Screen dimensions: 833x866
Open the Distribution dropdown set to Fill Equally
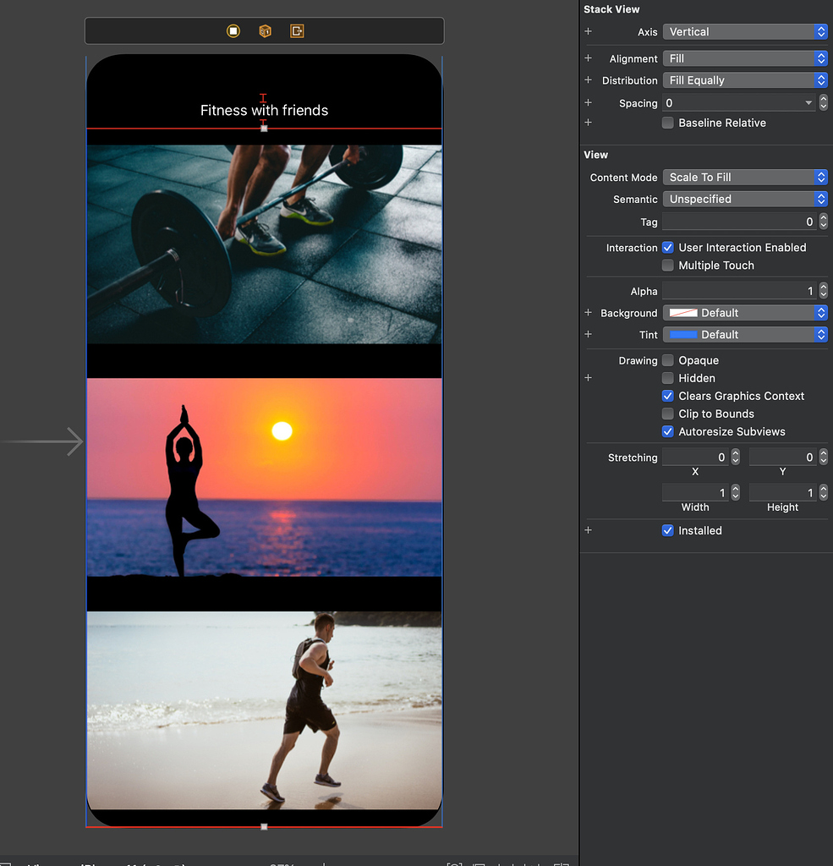coord(744,80)
